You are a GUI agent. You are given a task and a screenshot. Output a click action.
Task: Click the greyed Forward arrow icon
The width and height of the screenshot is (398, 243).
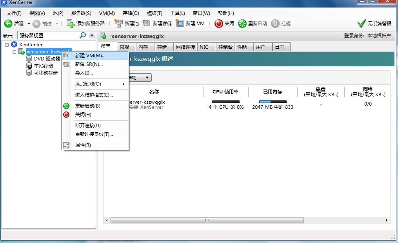36,24
